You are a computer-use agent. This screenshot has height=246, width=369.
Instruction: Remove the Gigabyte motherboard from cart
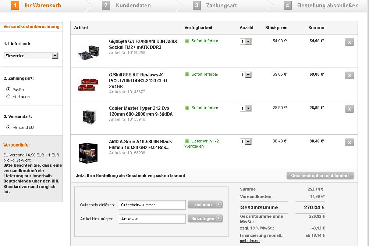coord(349,42)
